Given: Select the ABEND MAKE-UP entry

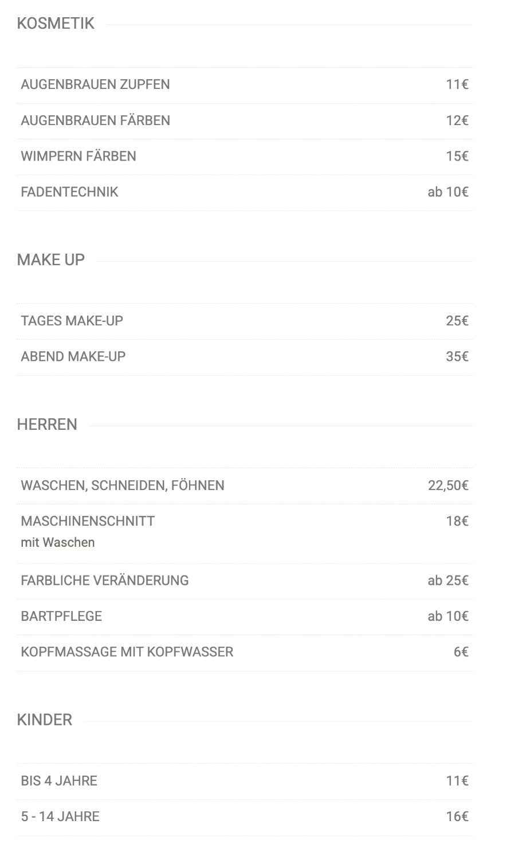Looking at the screenshot, I should tap(245, 357).
